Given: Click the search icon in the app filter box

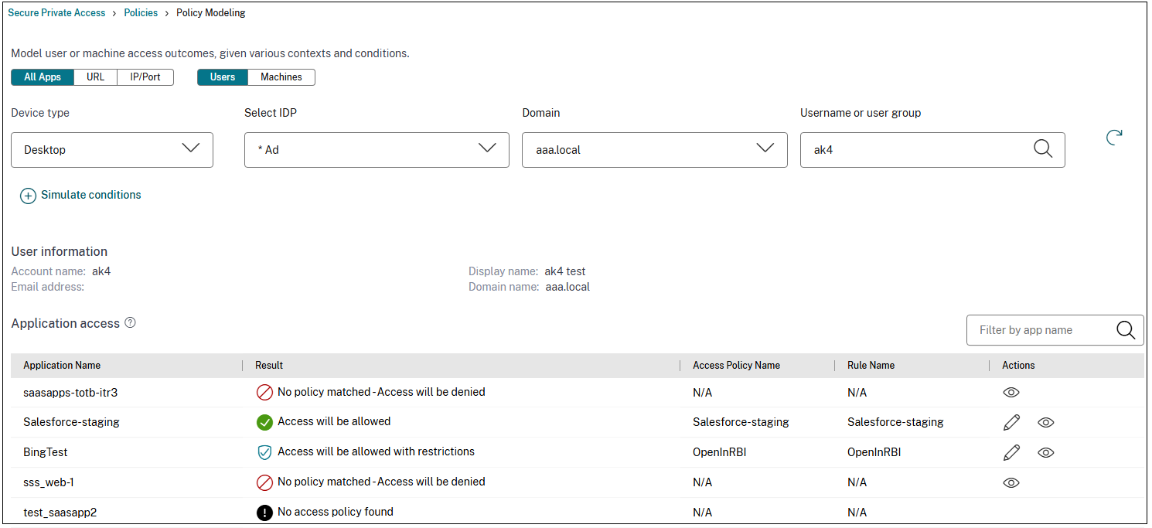Looking at the screenshot, I should 1126,330.
